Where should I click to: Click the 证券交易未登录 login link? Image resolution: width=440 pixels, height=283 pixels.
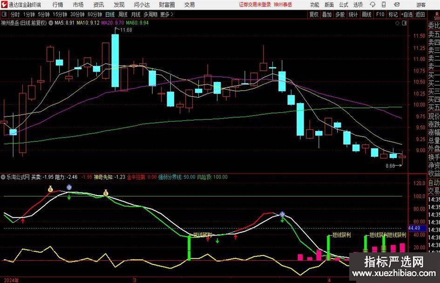click(255, 5)
